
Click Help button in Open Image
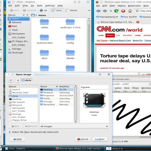[17, 139]
